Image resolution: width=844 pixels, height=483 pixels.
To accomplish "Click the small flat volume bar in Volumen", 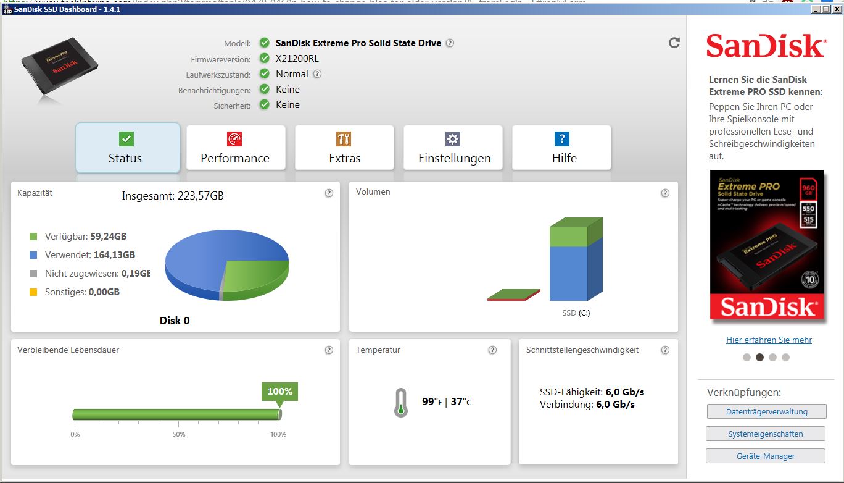I will (514, 295).
